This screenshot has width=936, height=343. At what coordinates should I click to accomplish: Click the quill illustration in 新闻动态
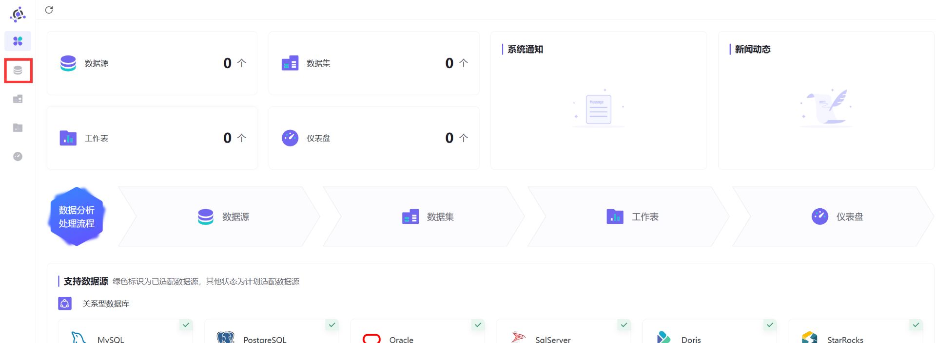(x=826, y=108)
